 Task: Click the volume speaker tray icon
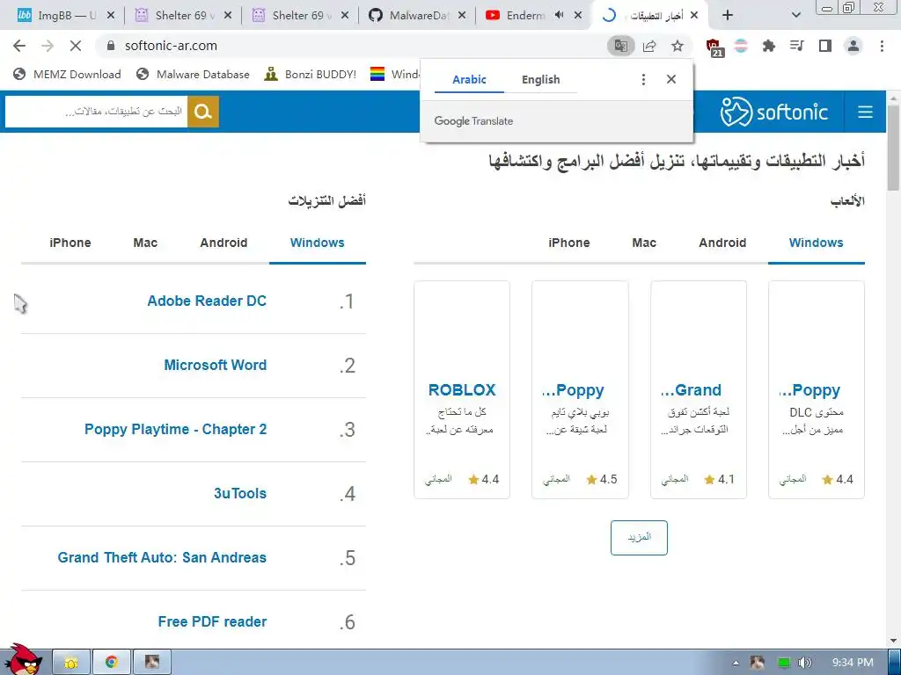coord(804,663)
